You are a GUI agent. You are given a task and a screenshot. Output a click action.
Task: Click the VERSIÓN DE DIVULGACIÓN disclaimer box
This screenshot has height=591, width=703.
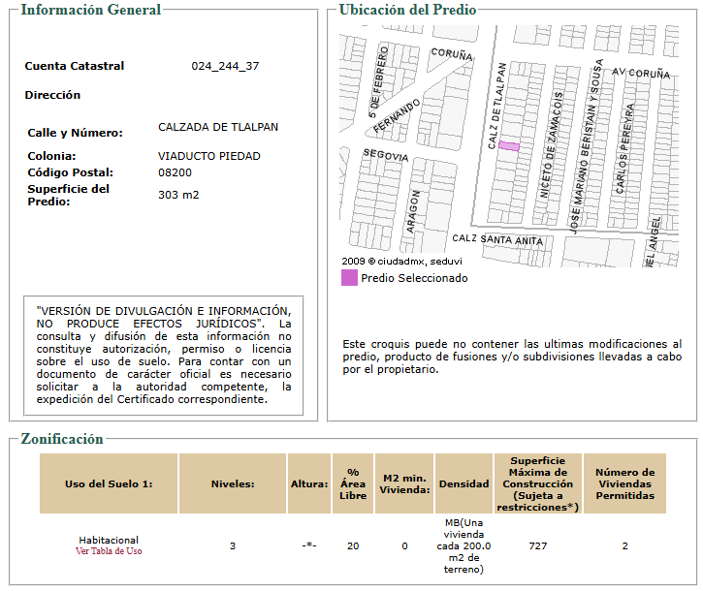coord(164,356)
